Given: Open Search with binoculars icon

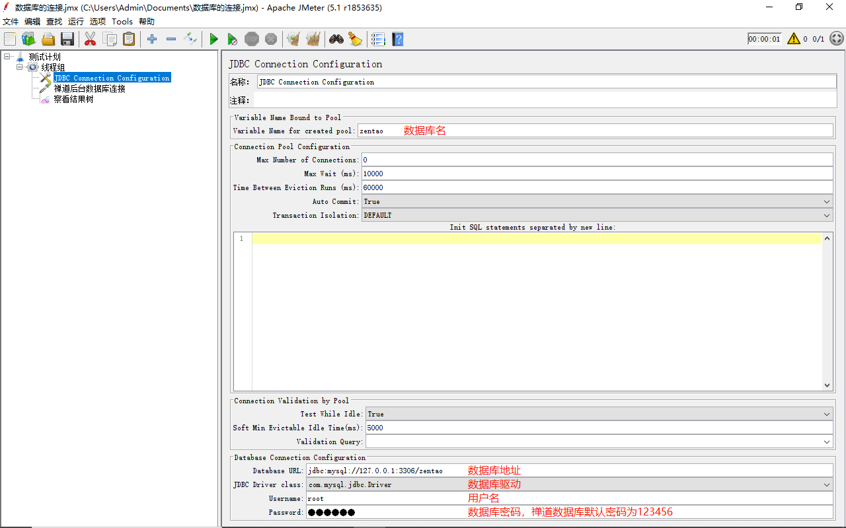Looking at the screenshot, I should [x=336, y=39].
